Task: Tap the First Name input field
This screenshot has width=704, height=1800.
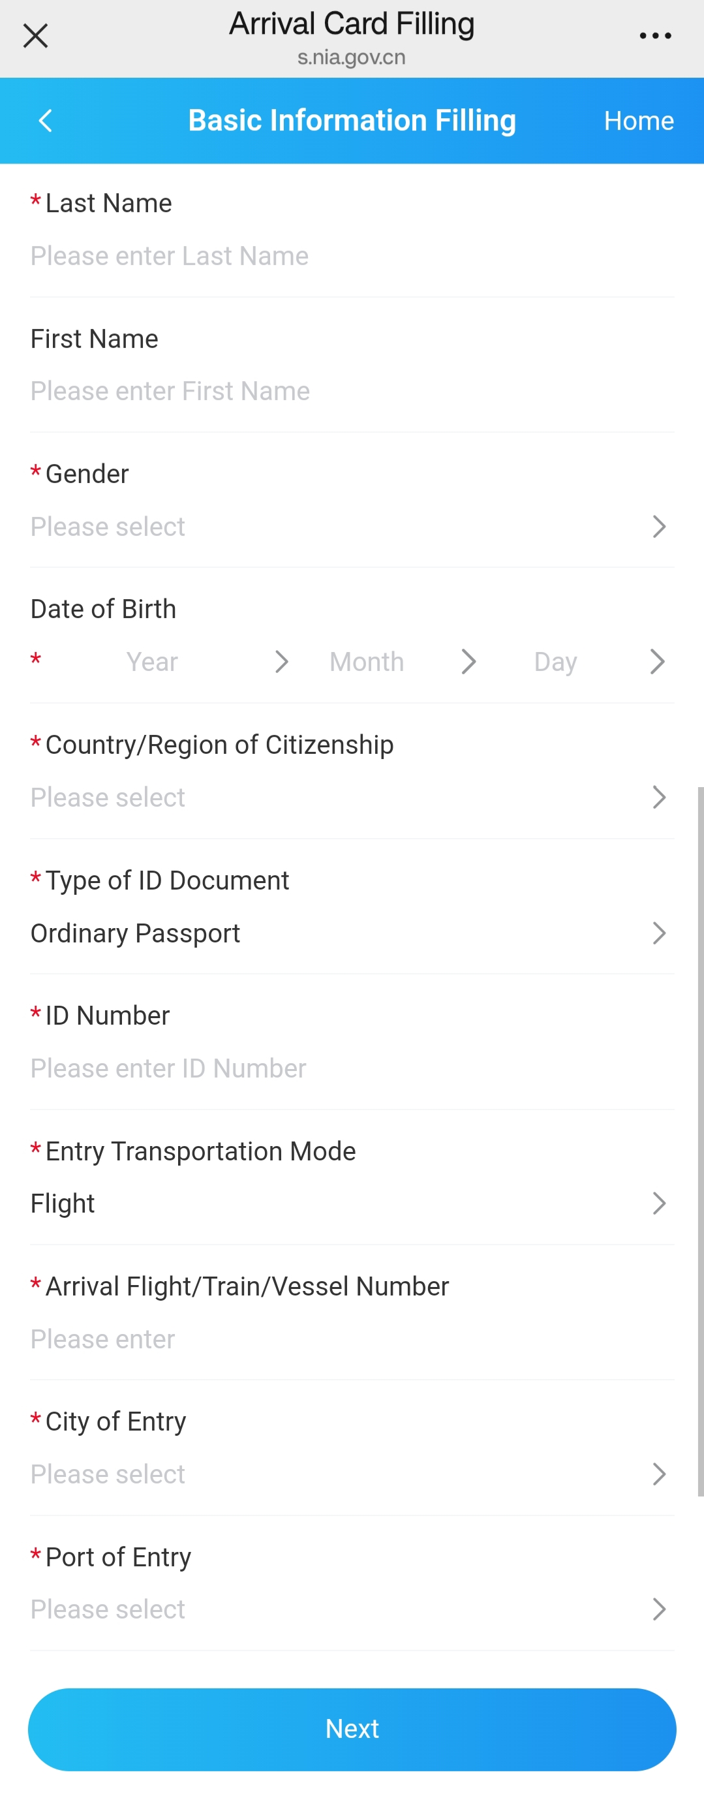Action: point(352,392)
